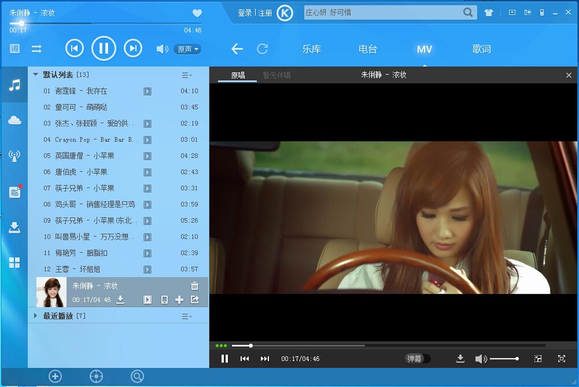Open the 原声 sound effect dropdown
Image resolution: width=579 pixels, height=387 pixels.
tap(187, 49)
